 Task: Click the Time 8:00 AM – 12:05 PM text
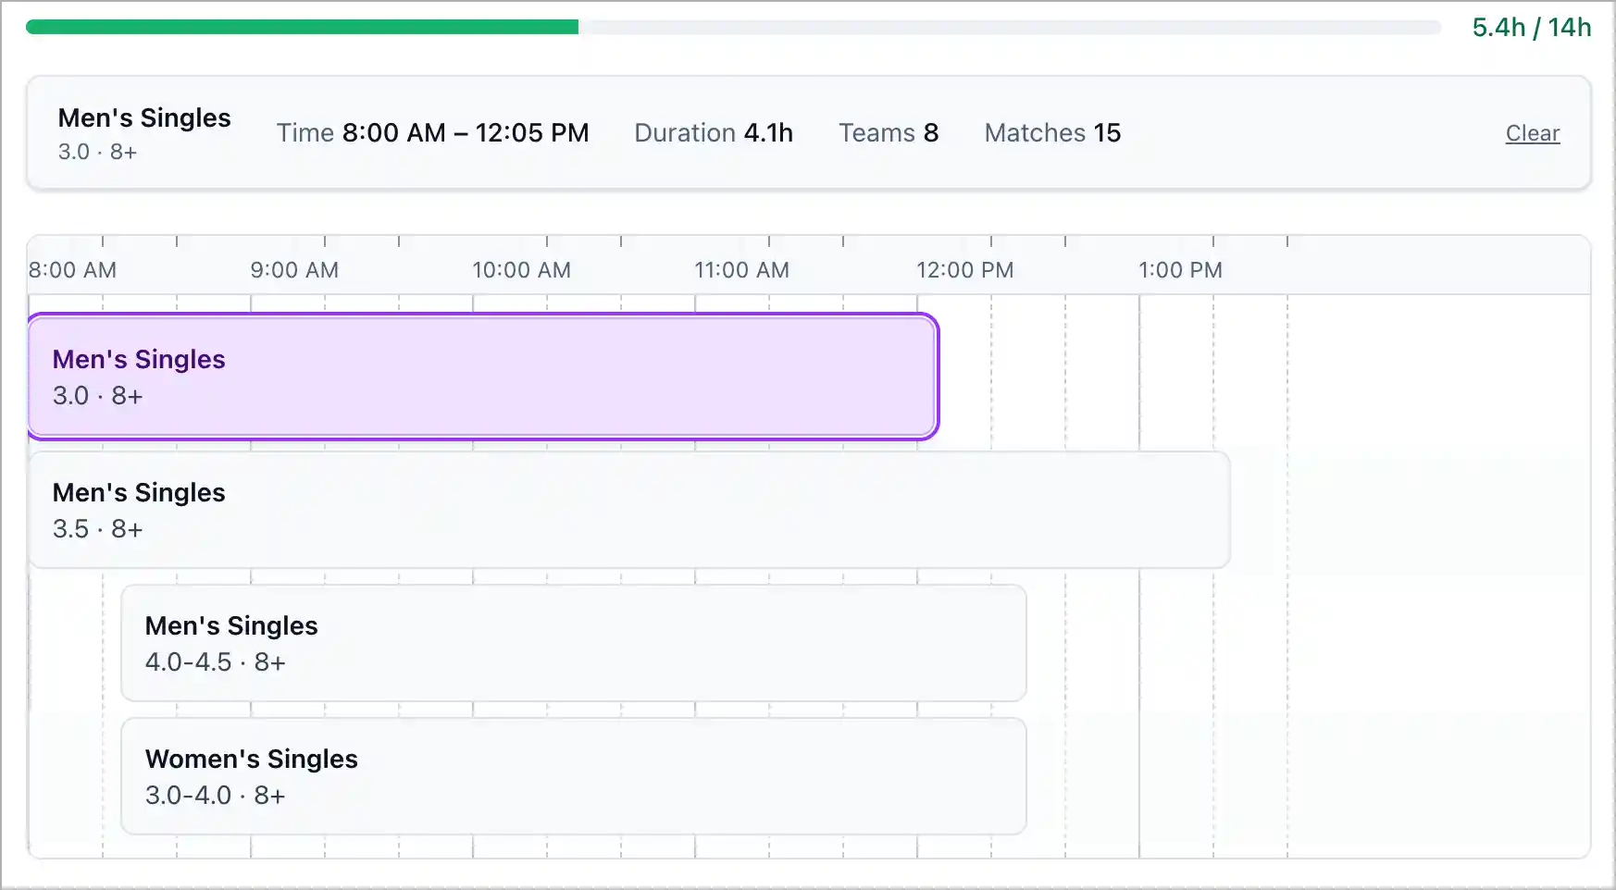(432, 133)
